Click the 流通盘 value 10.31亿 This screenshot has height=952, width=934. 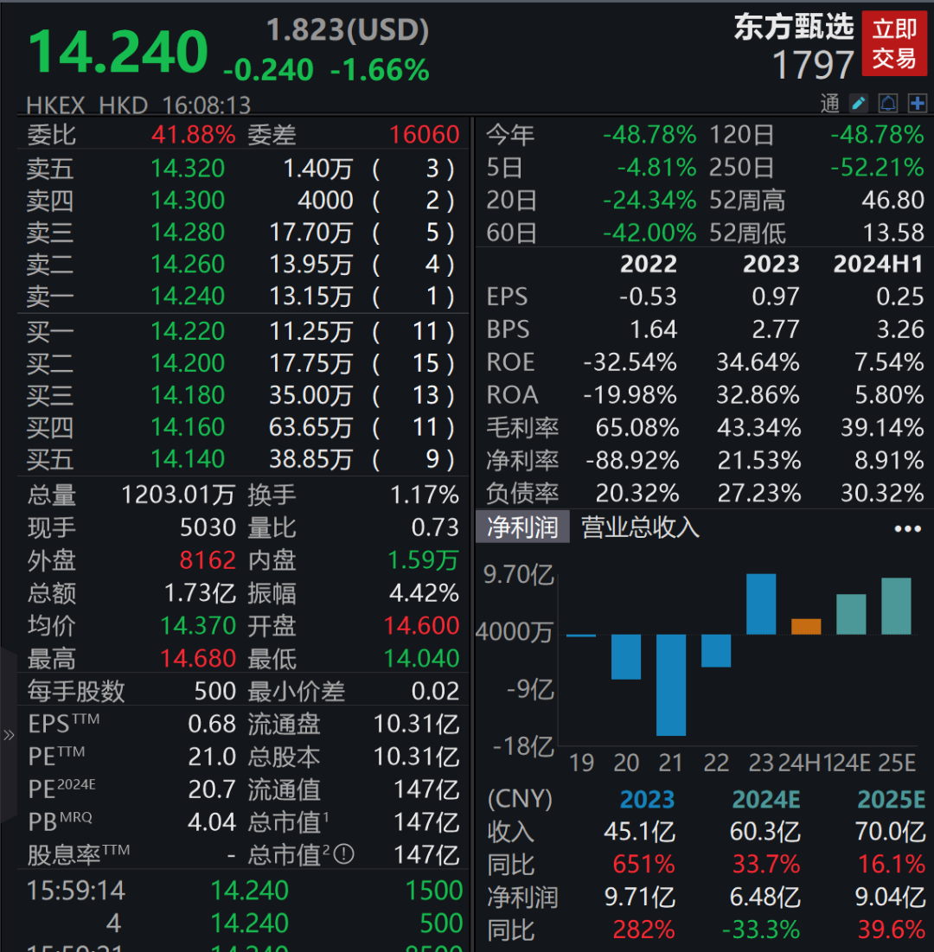point(417,725)
